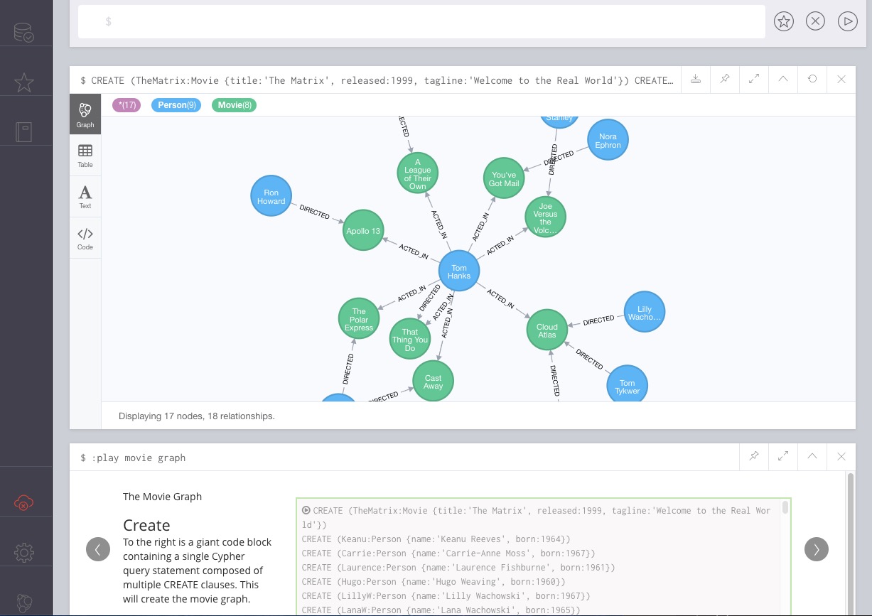Image resolution: width=872 pixels, height=616 pixels.
Task: Switch to the Text view tab
Action: click(x=85, y=197)
